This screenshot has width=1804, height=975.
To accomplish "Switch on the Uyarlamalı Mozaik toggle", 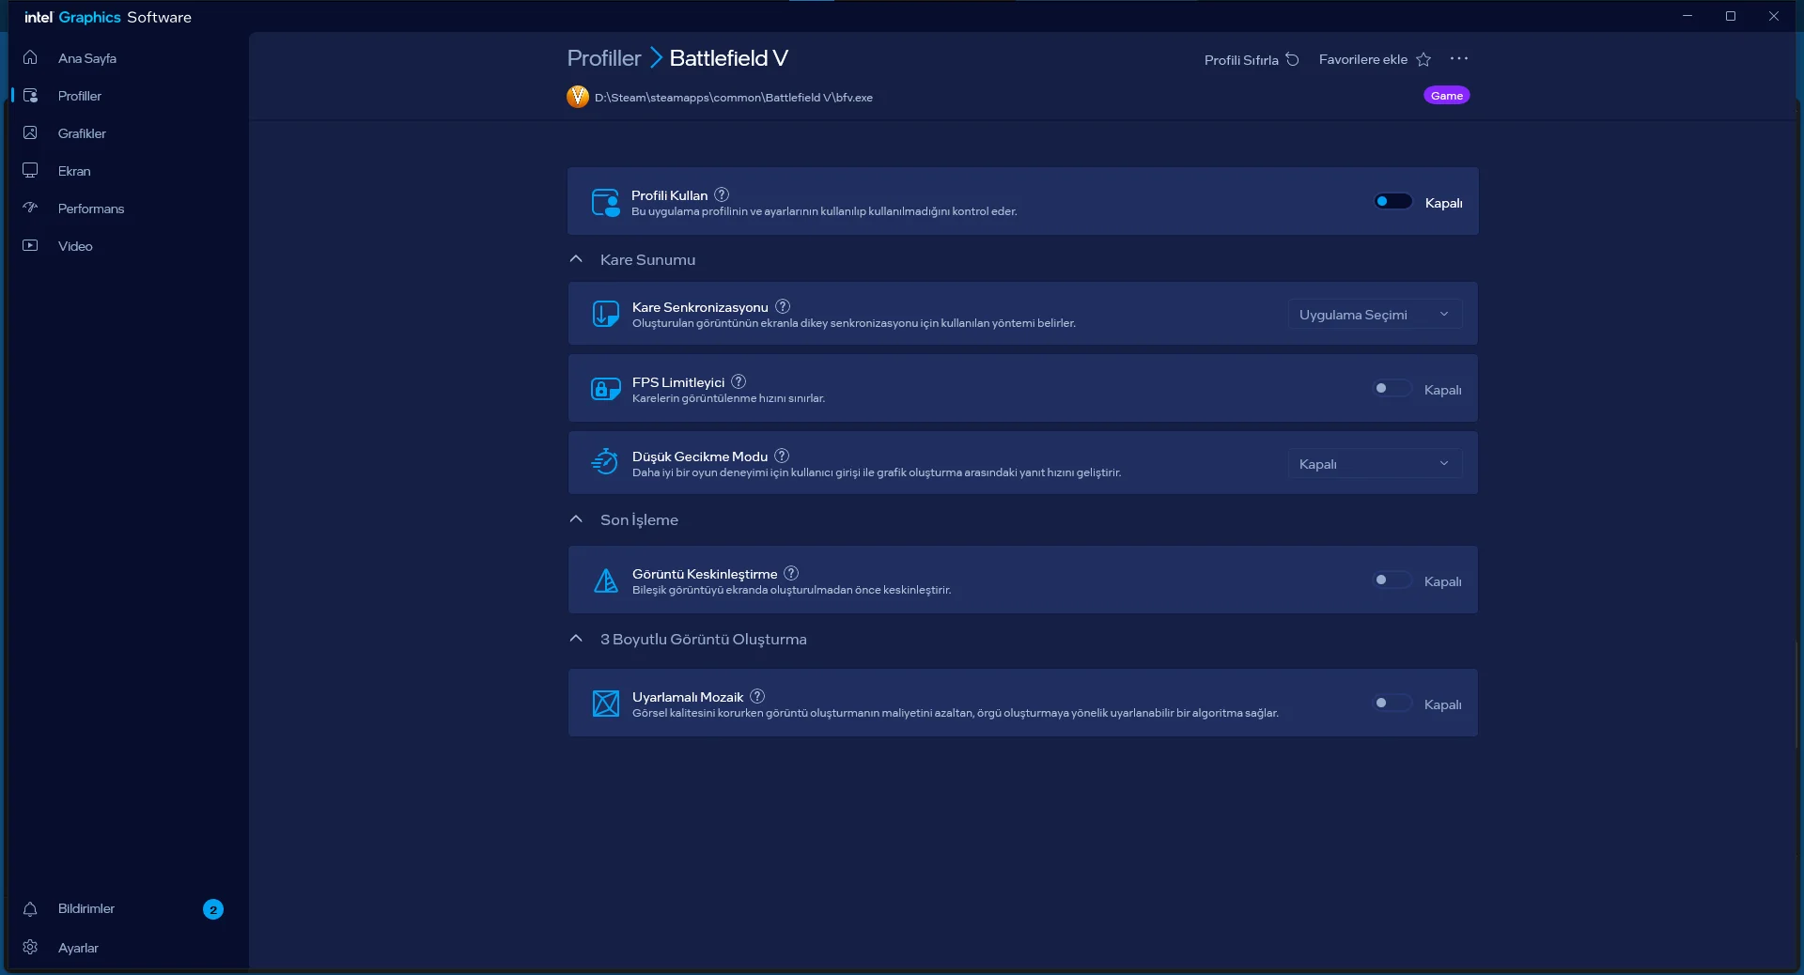I will coord(1392,704).
